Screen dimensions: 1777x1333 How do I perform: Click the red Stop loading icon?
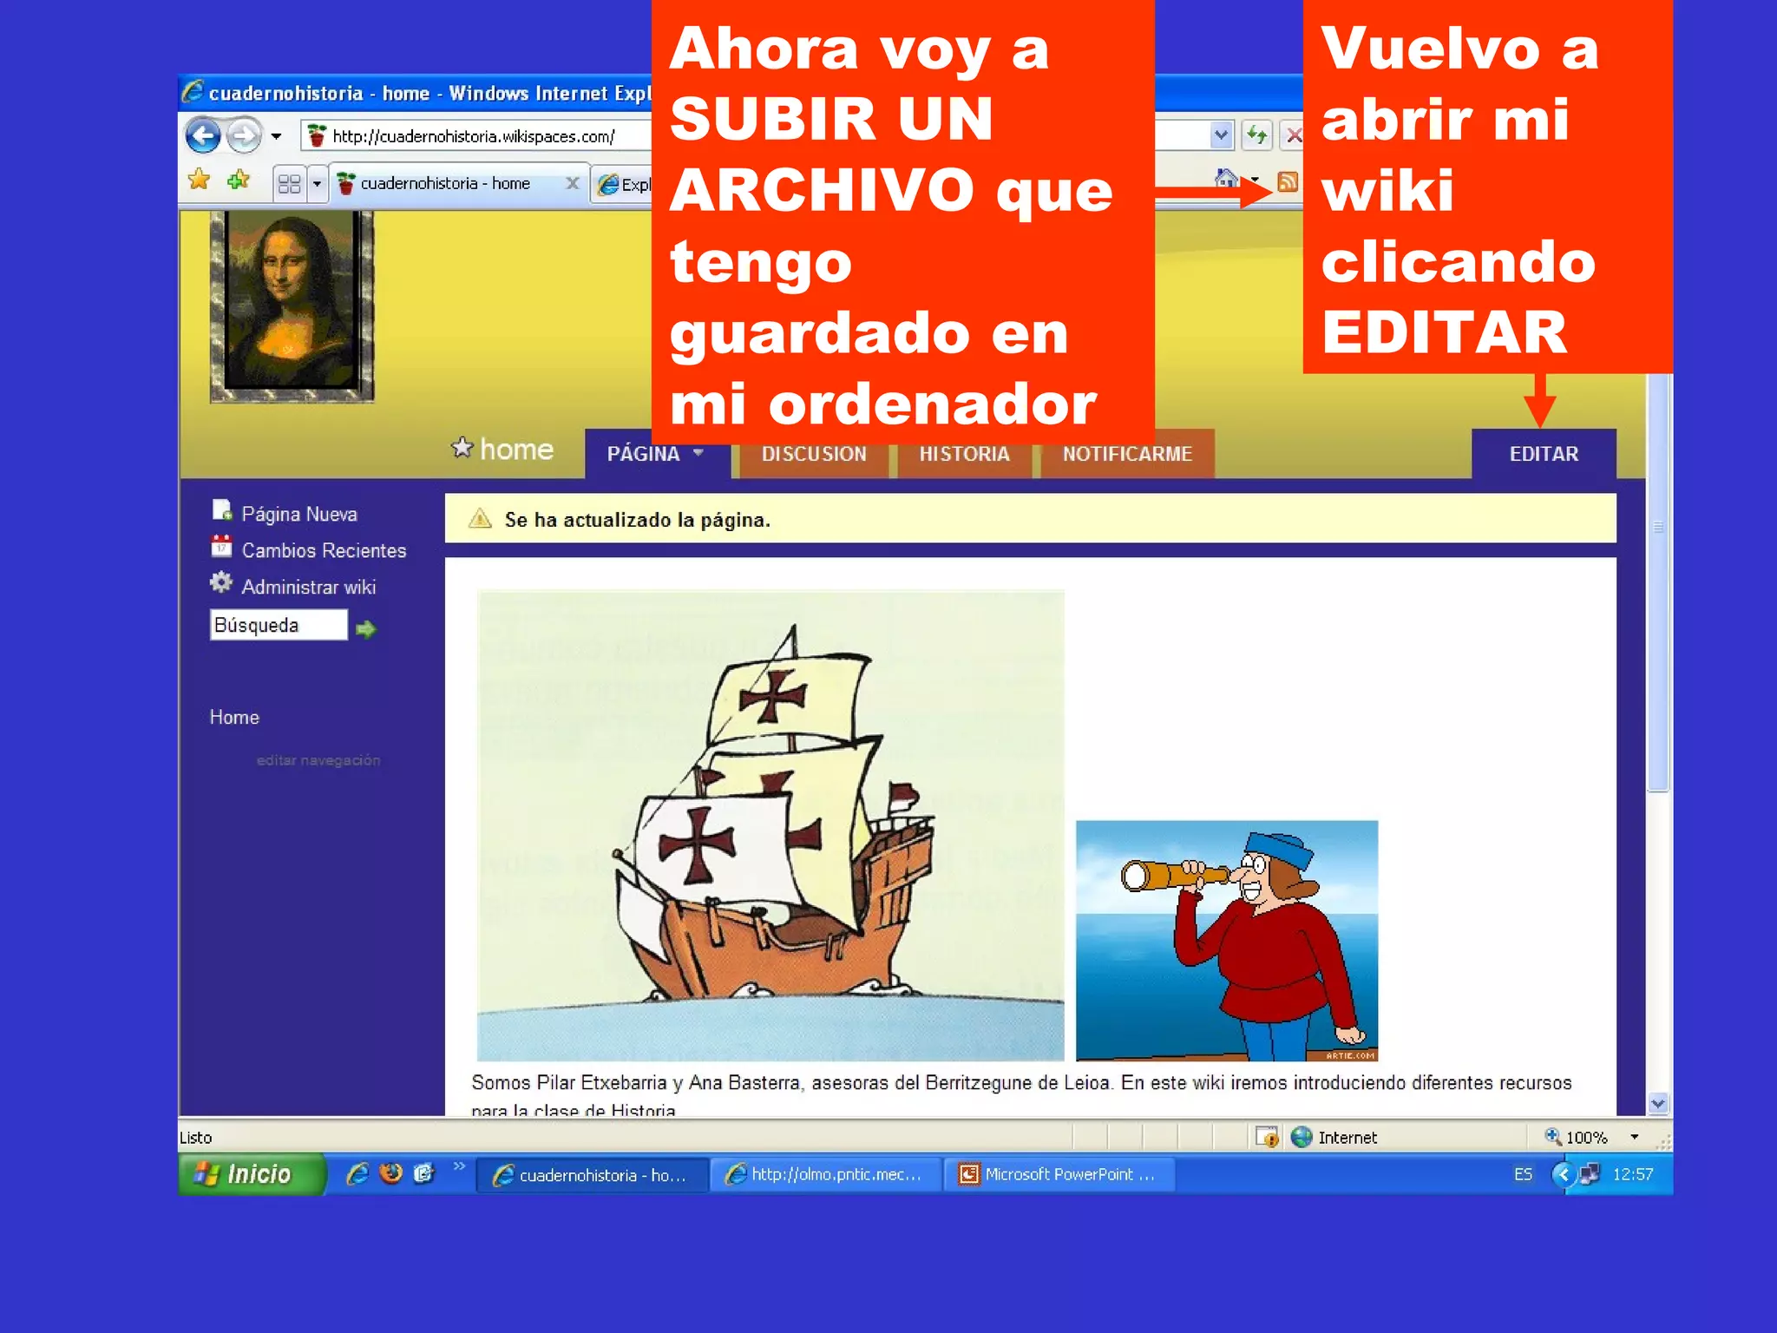click(x=1293, y=135)
